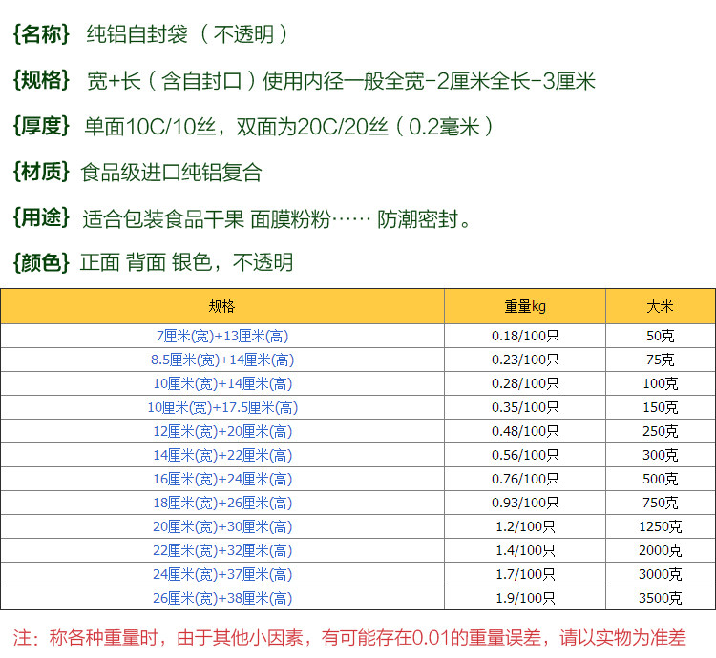Click the thickness text 单面10C/10丝

tap(150, 126)
